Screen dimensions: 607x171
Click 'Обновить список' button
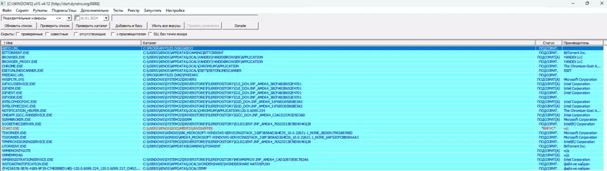click(18, 26)
